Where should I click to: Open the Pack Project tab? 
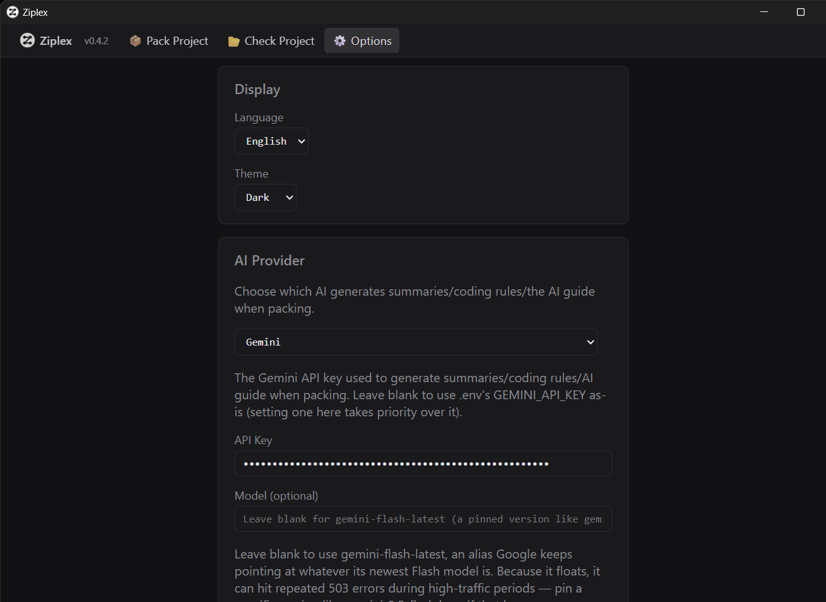[x=168, y=40]
